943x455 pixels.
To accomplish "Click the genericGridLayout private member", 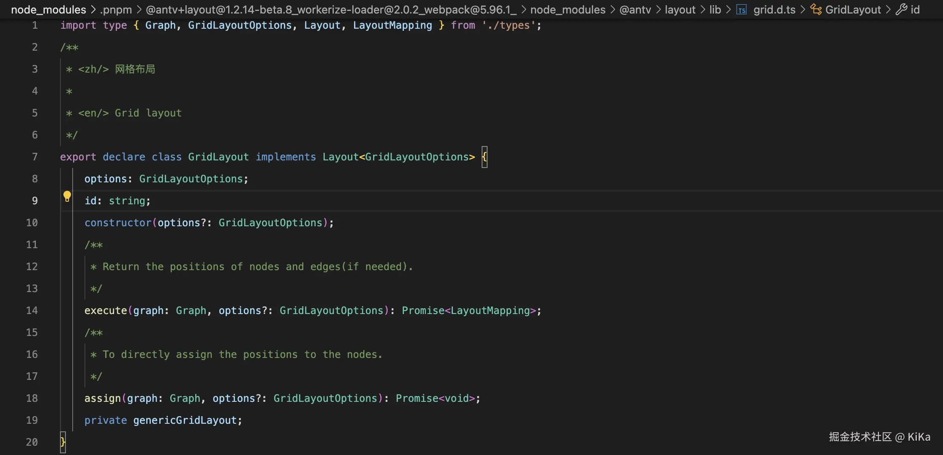I will [x=185, y=420].
